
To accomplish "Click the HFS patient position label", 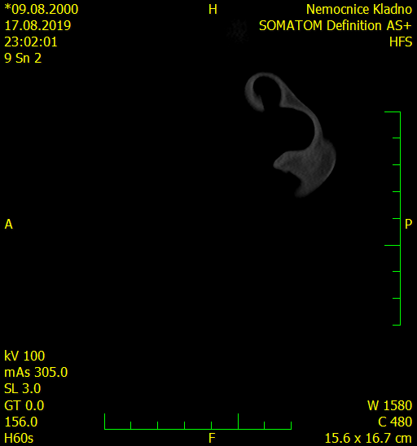I will click(x=401, y=42).
